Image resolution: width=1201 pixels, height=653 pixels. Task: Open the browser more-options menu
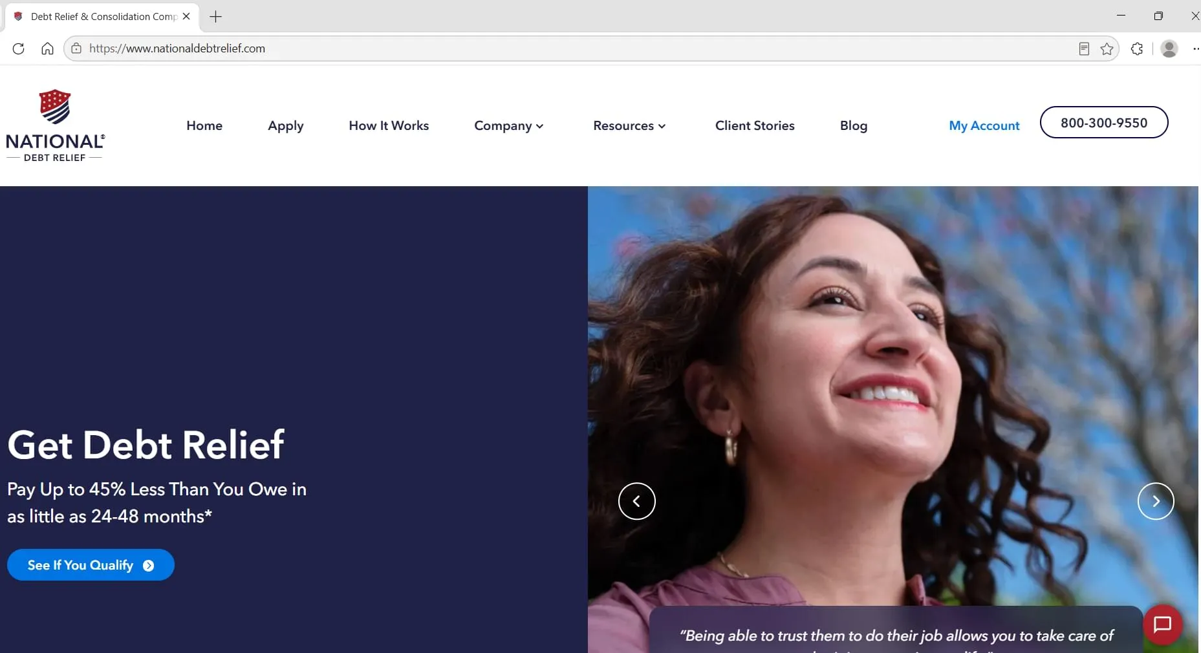1196,48
